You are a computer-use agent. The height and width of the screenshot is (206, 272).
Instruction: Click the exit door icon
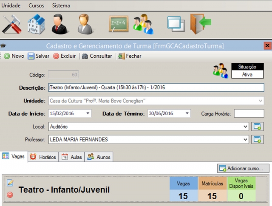click(200, 23)
